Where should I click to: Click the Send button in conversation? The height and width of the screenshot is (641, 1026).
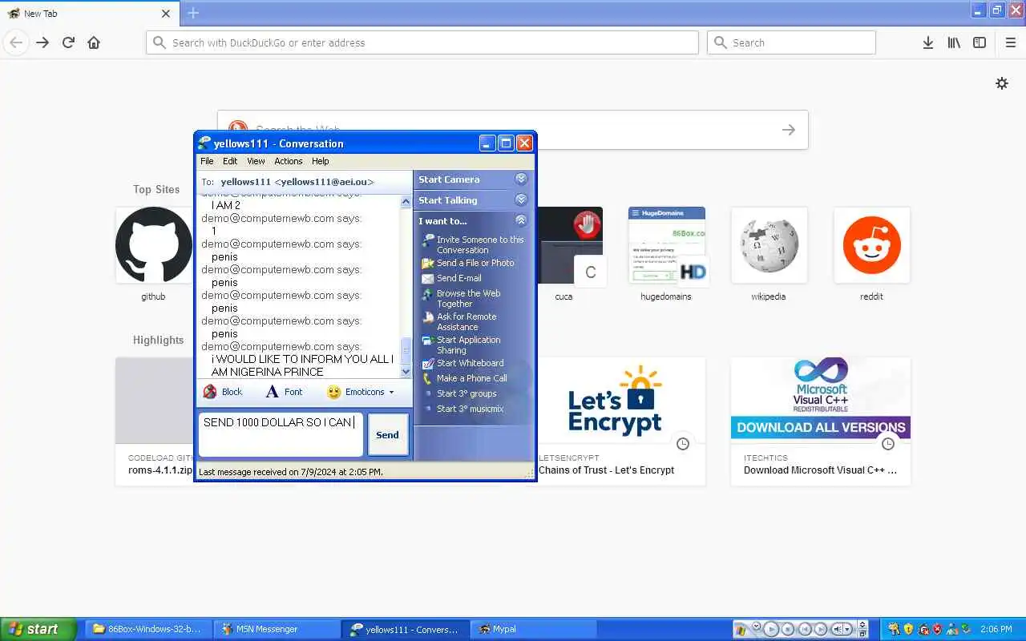388,435
